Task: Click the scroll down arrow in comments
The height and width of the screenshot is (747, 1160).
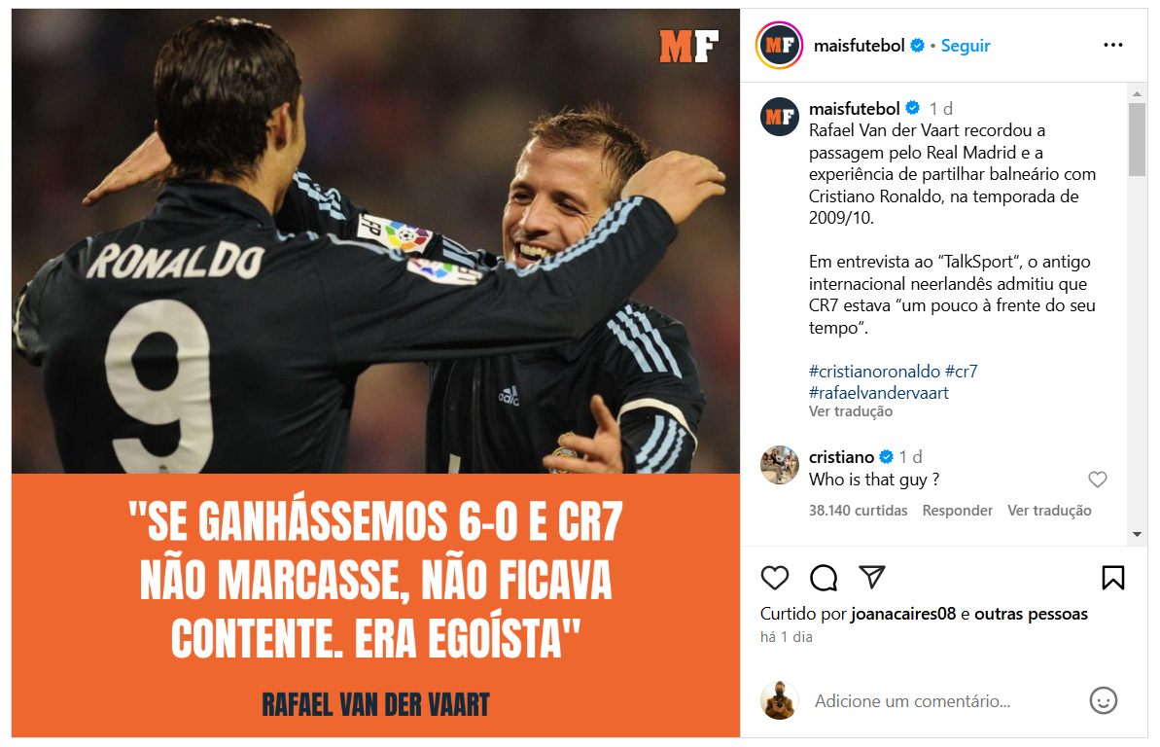Action: tap(1137, 535)
